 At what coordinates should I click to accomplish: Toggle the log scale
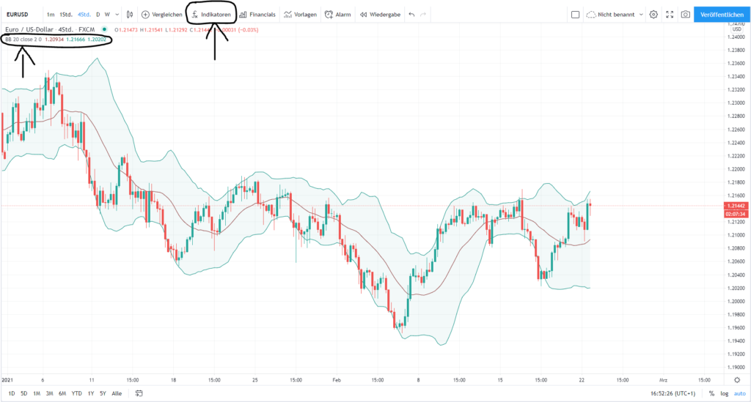[725, 393]
